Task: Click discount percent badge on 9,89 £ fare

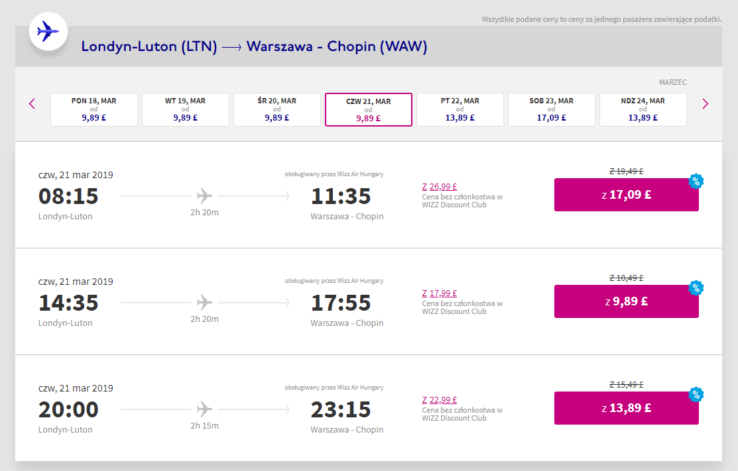Action: coord(696,288)
